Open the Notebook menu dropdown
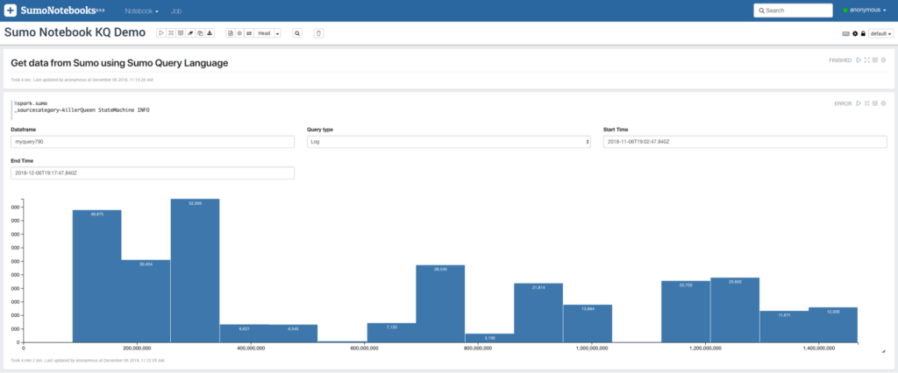898x373 pixels. 141,11
